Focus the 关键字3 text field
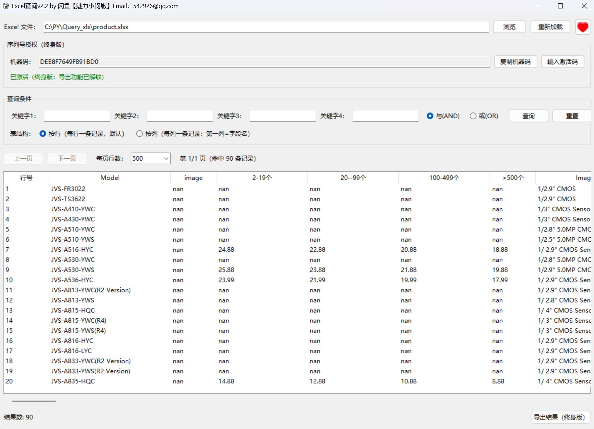This screenshot has width=594, height=429. tap(282, 116)
